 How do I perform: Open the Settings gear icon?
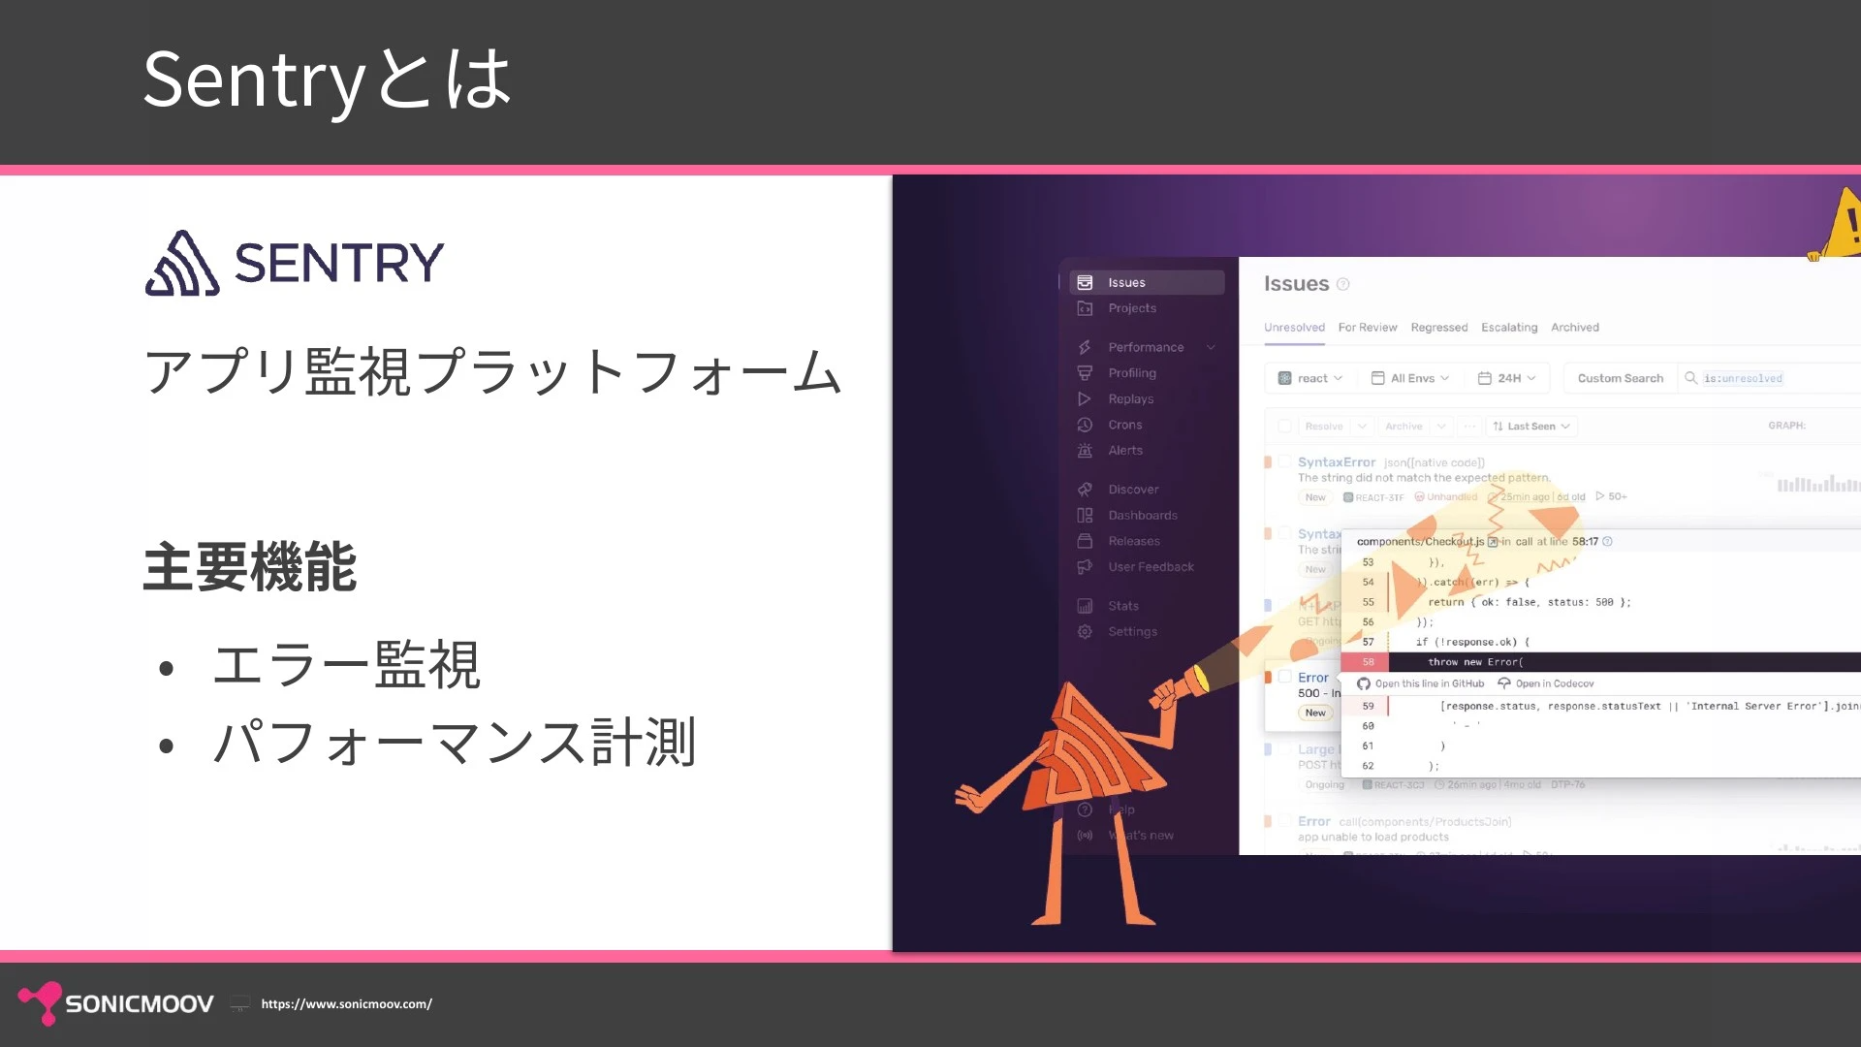1085,632
